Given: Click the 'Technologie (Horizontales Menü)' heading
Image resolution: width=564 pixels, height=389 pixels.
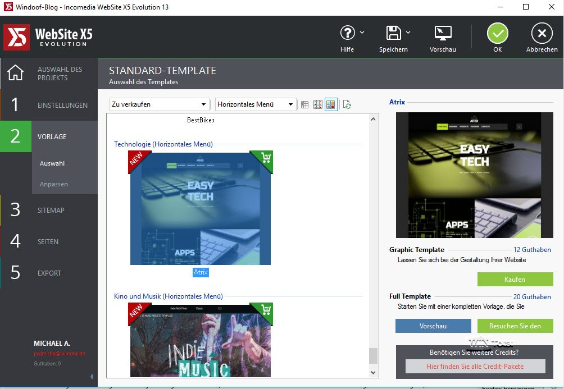Looking at the screenshot, I should click(x=163, y=144).
